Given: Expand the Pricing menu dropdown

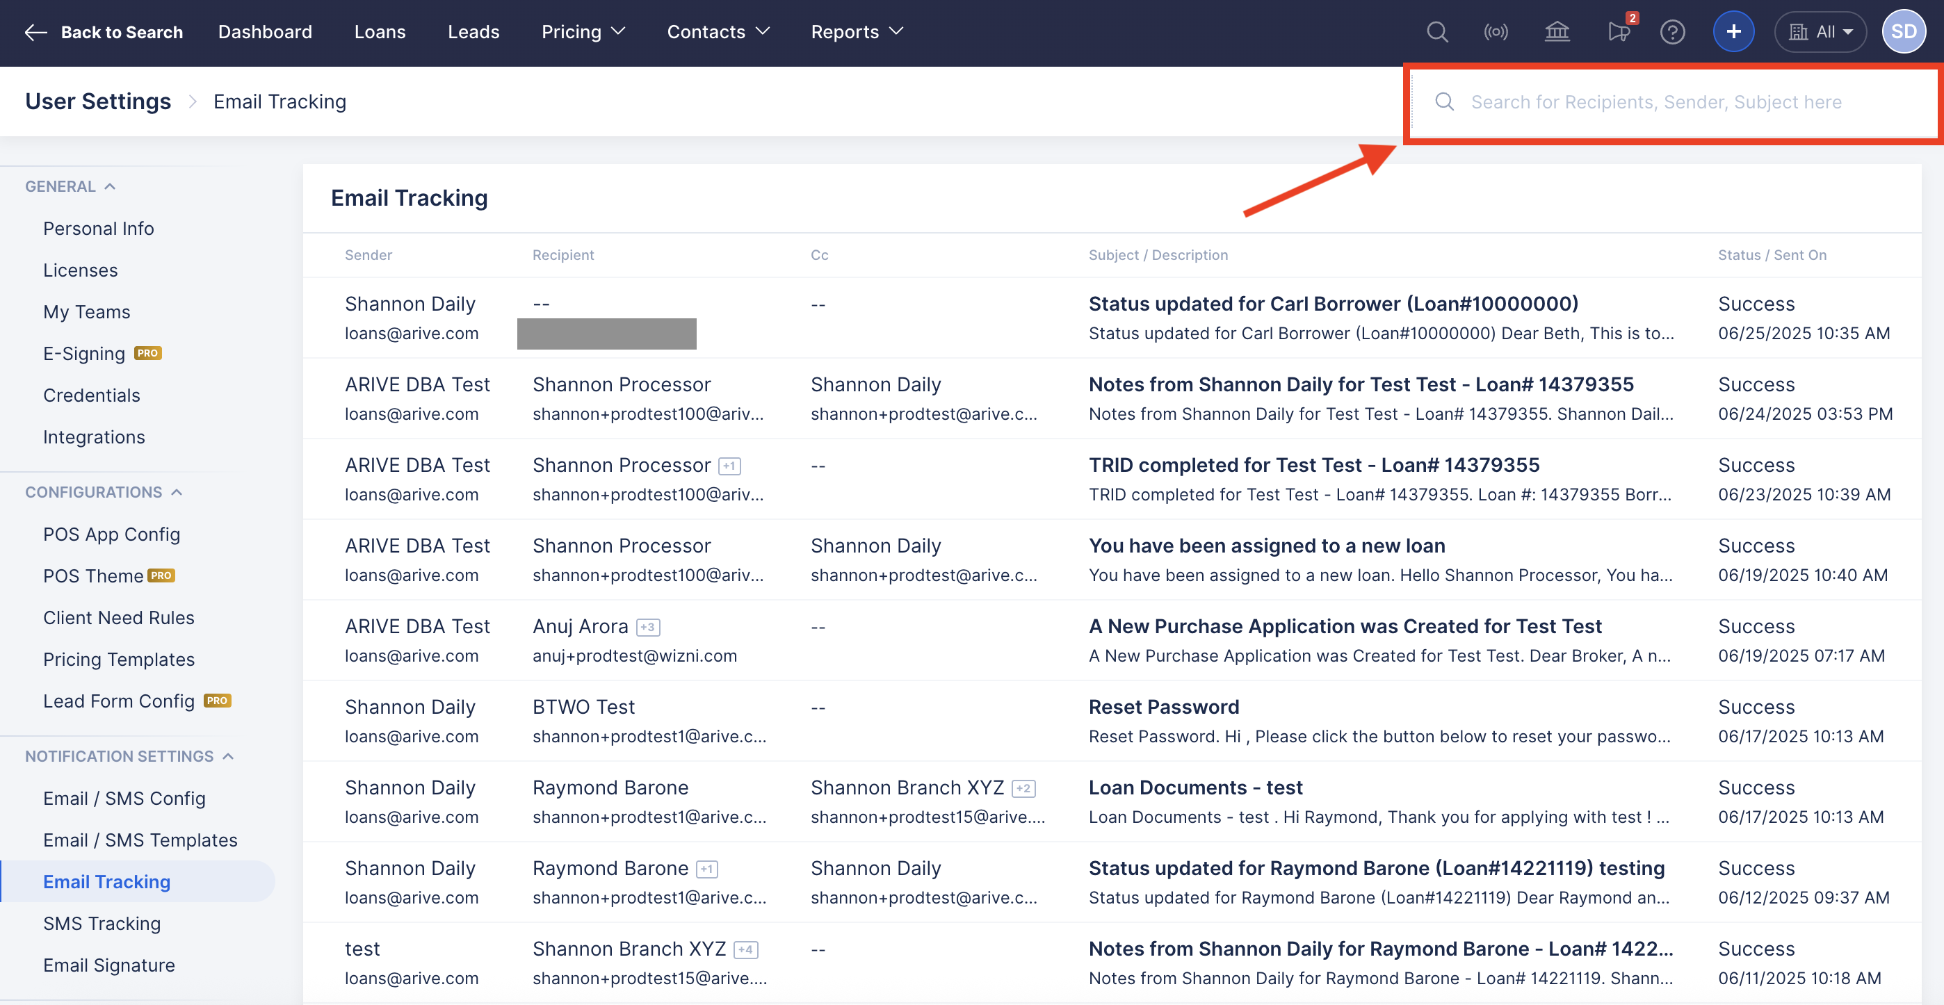Looking at the screenshot, I should click(583, 32).
